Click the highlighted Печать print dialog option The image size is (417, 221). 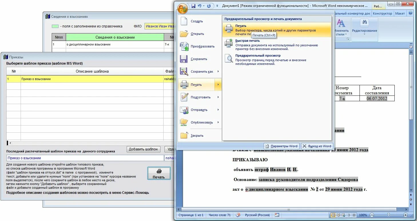coord(277,30)
